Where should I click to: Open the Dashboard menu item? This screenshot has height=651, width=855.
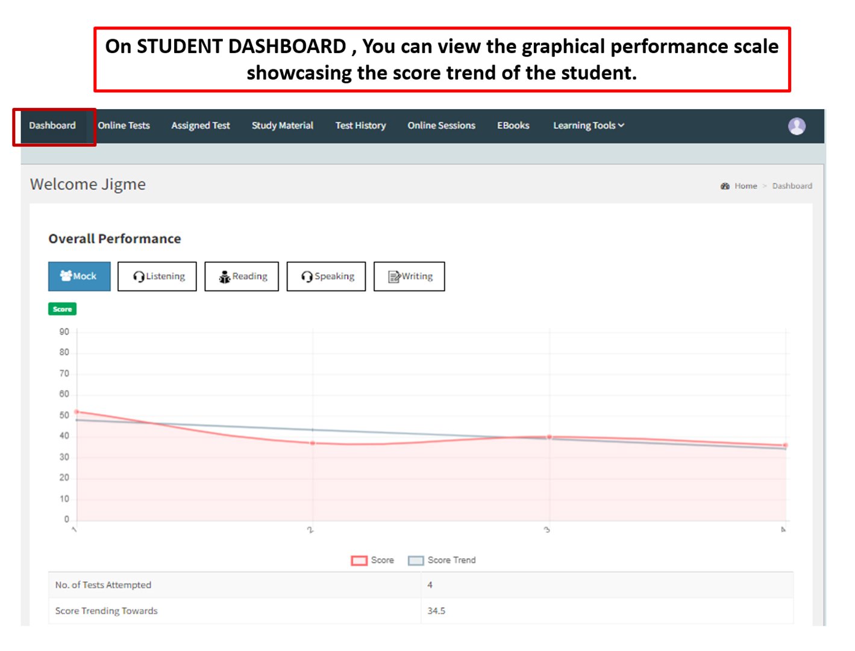[x=52, y=126]
